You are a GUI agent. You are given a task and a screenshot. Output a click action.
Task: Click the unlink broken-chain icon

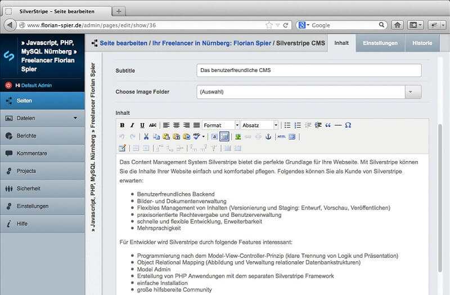click(258, 137)
